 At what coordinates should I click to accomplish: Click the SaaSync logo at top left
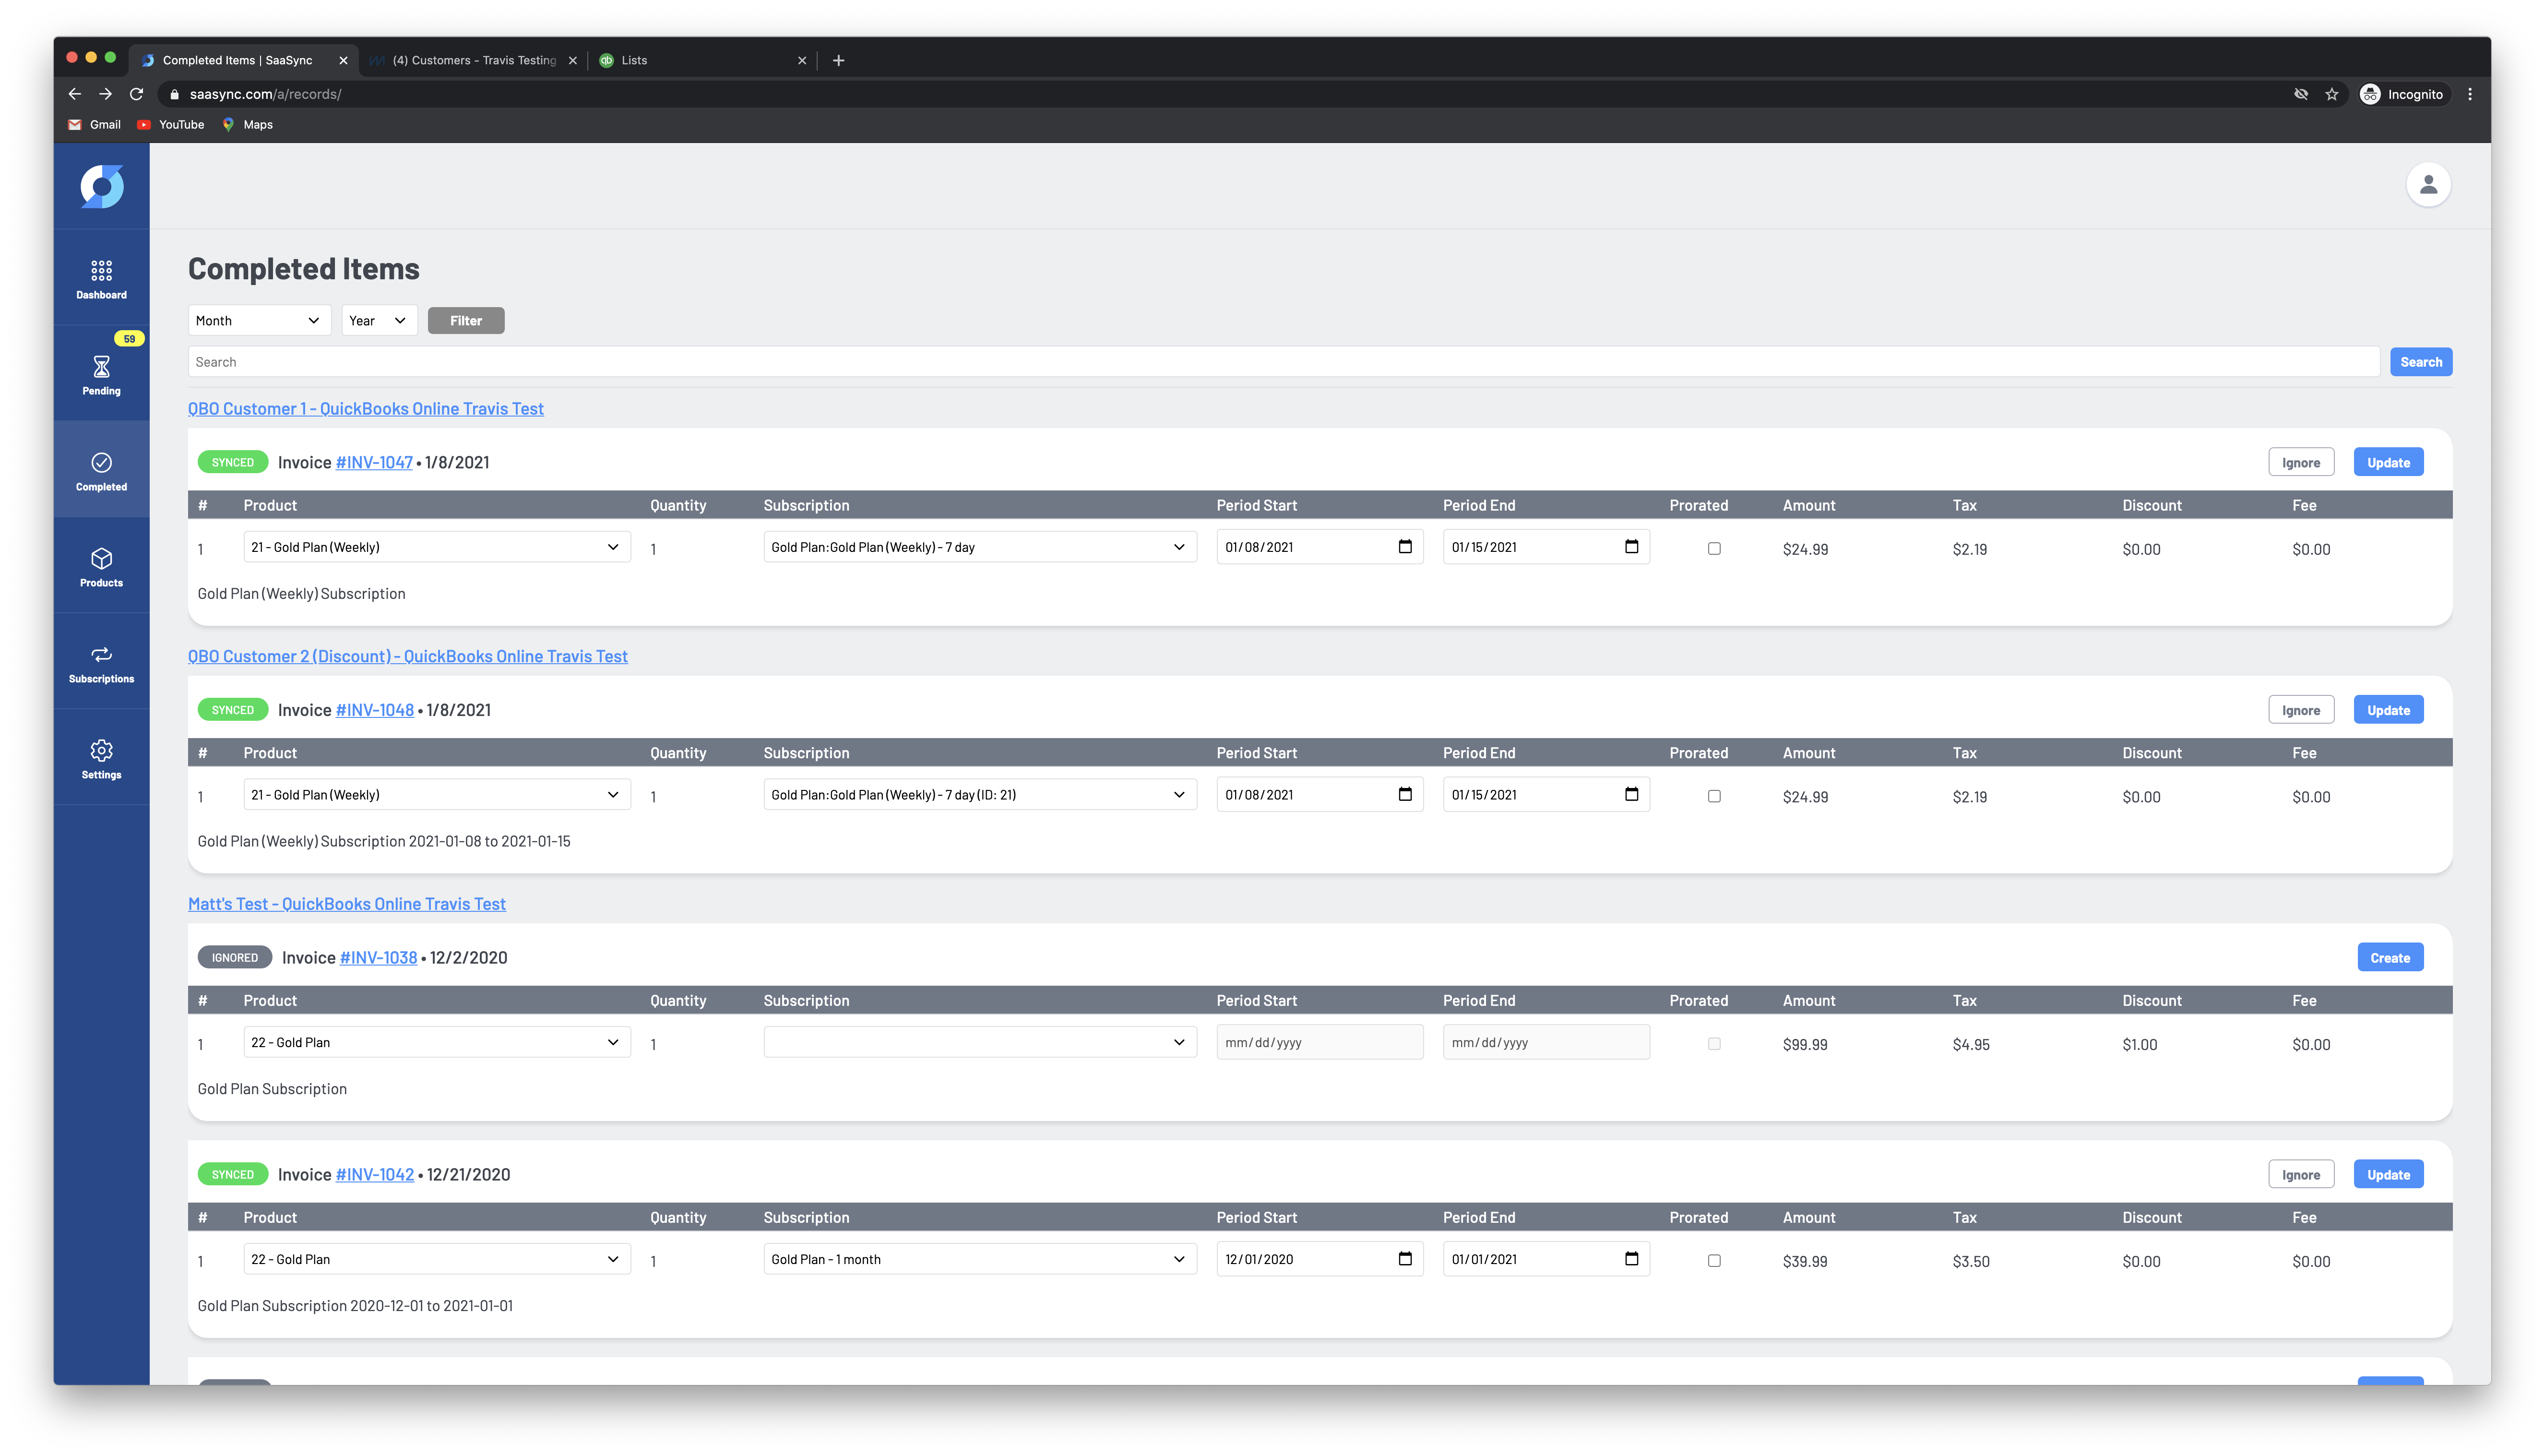click(x=100, y=185)
